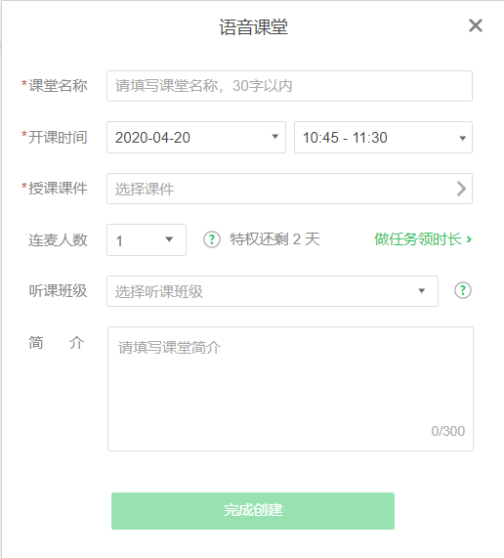
Task: Click the help icon next to 听课班级 dropdown
Action: click(463, 290)
